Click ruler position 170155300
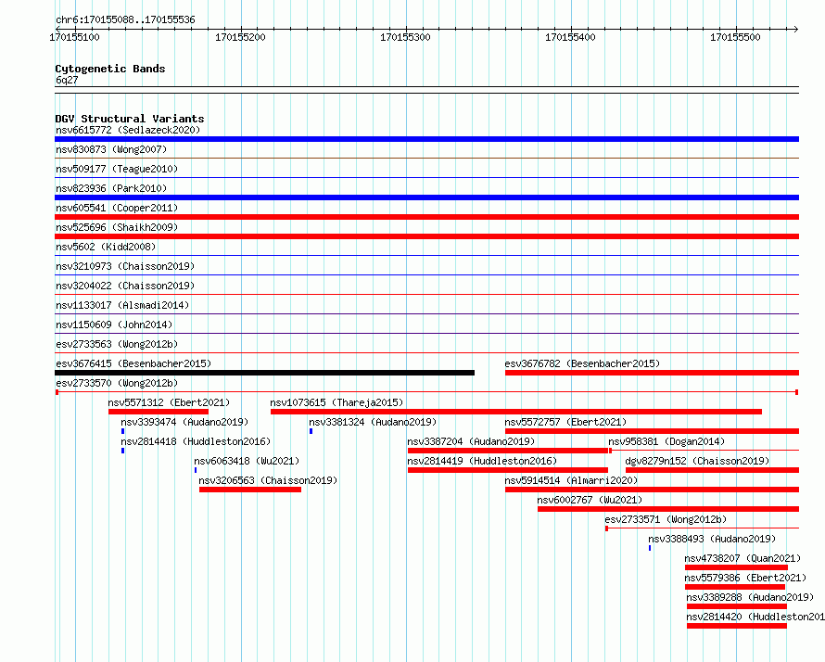825x662 pixels. (405, 37)
